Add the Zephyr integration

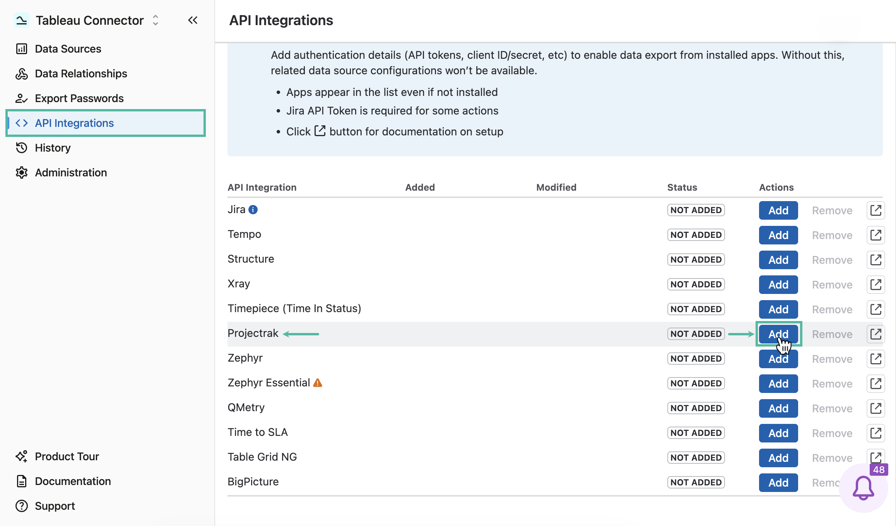778,359
